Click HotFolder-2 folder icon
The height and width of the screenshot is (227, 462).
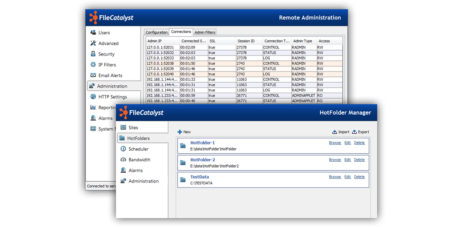[183, 163]
